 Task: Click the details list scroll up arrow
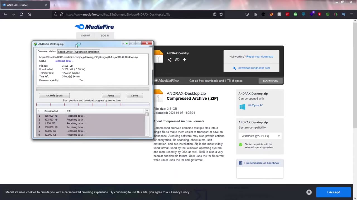147,111
